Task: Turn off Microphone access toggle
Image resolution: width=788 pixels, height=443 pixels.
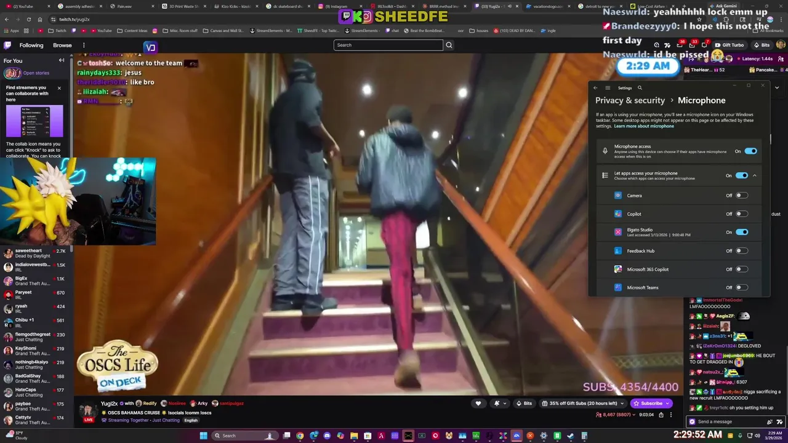Action: point(750,151)
